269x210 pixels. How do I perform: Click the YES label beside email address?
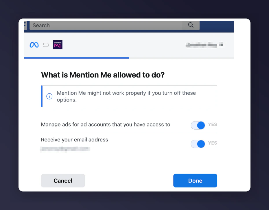(x=213, y=143)
